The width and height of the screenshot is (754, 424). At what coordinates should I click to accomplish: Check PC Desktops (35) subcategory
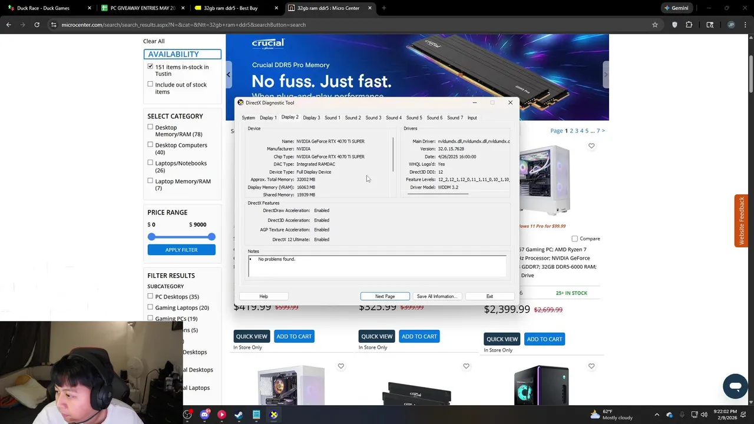pos(150,296)
